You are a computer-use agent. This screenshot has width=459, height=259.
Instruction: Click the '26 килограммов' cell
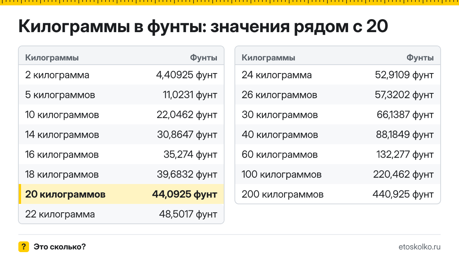coord(279,95)
